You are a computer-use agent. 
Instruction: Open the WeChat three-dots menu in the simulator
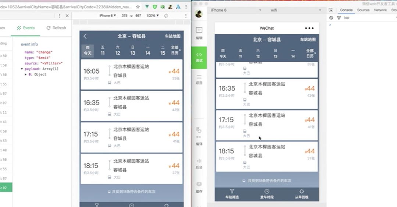[x=309, y=28]
